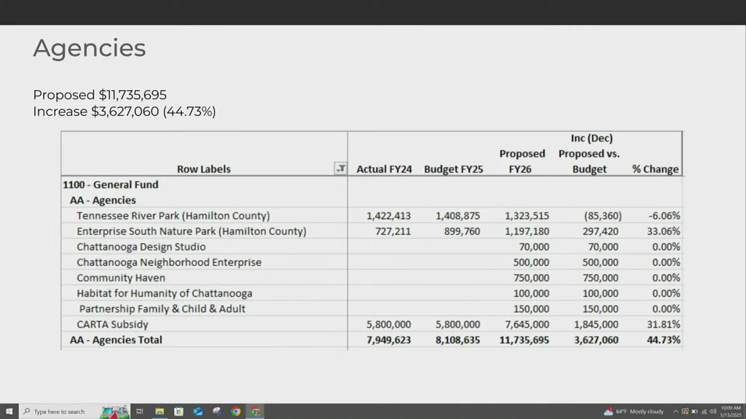Open the Wi-Fi network tray icon

tap(704, 411)
